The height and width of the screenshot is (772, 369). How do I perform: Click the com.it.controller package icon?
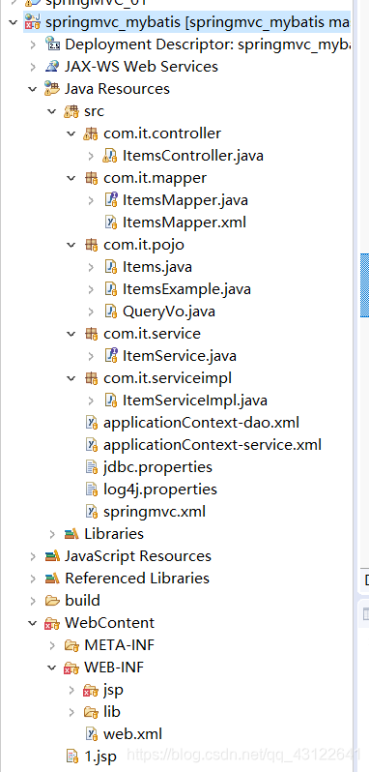pos(91,134)
